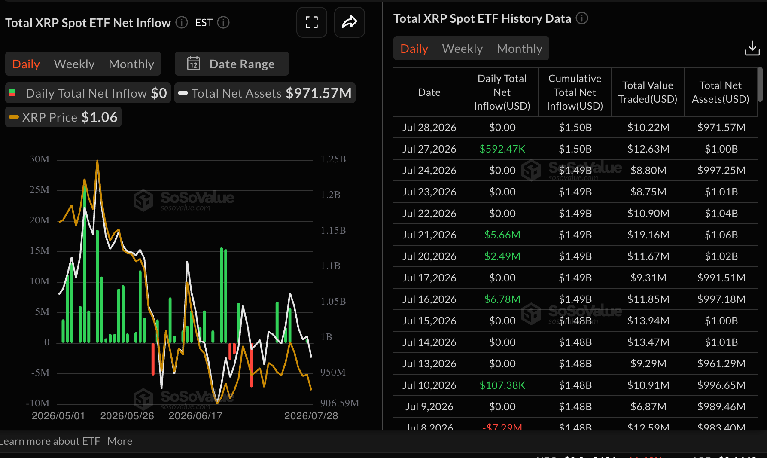
Task: Click the $13.94M traded value
Action: tap(648, 321)
